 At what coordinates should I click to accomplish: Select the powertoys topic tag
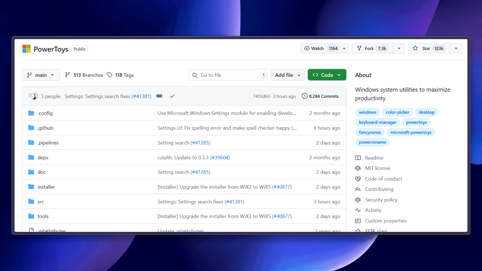pyautogui.click(x=416, y=122)
